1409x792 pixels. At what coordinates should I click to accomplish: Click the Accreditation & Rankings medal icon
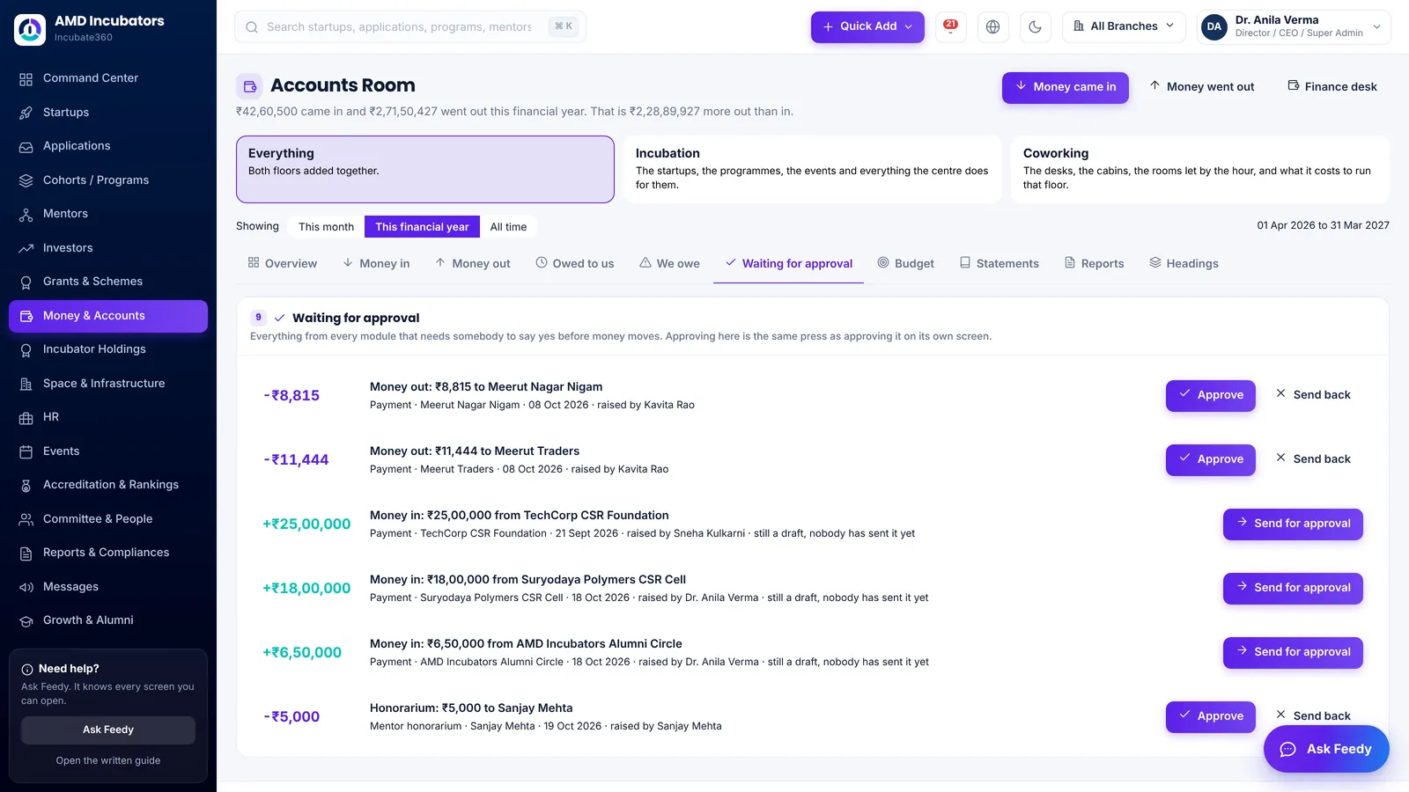click(x=26, y=486)
